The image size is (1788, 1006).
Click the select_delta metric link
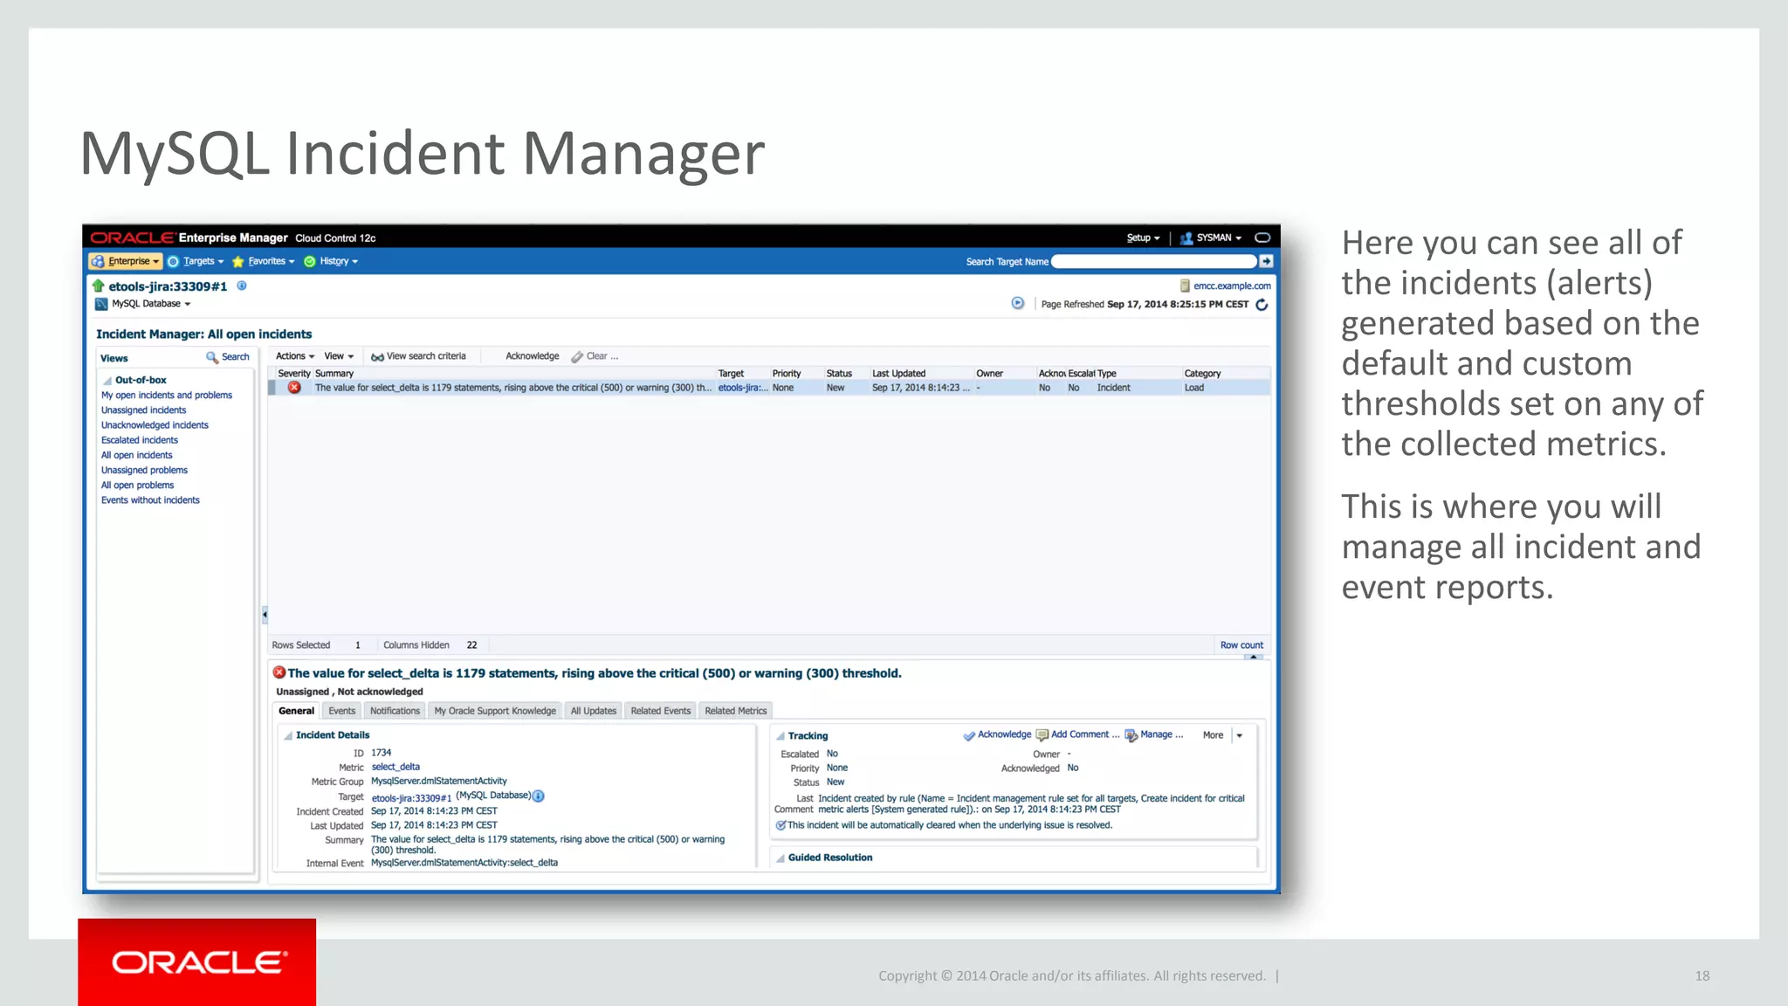(395, 767)
